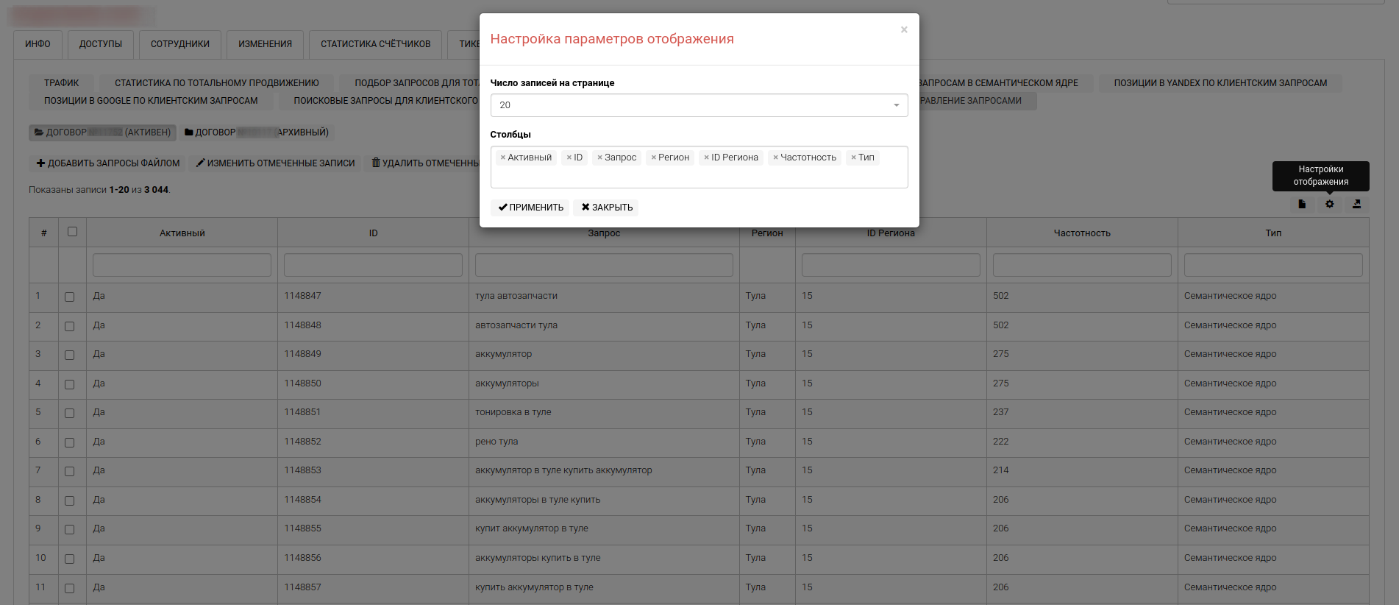Toggle the select-all checkbox in table header

point(72,232)
